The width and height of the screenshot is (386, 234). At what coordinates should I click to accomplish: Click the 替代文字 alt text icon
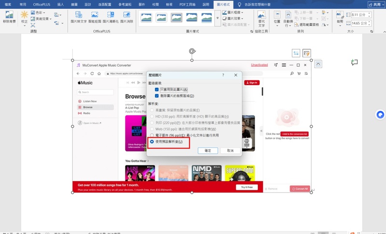tap(262, 15)
